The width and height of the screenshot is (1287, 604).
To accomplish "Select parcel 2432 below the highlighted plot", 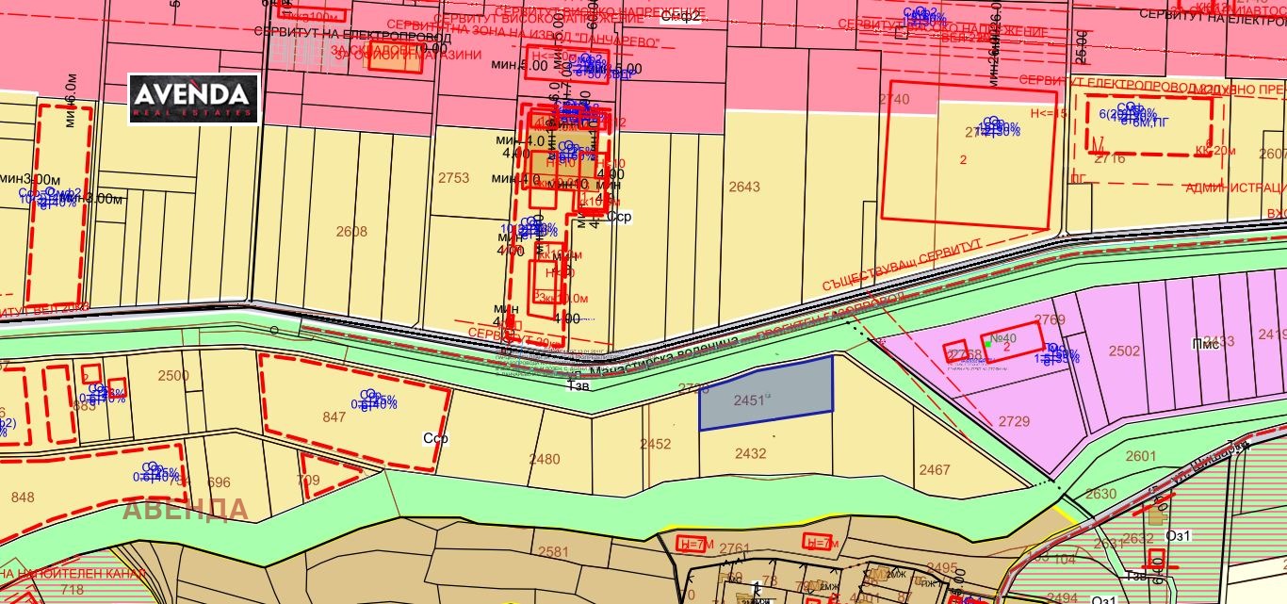I will point(750,453).
